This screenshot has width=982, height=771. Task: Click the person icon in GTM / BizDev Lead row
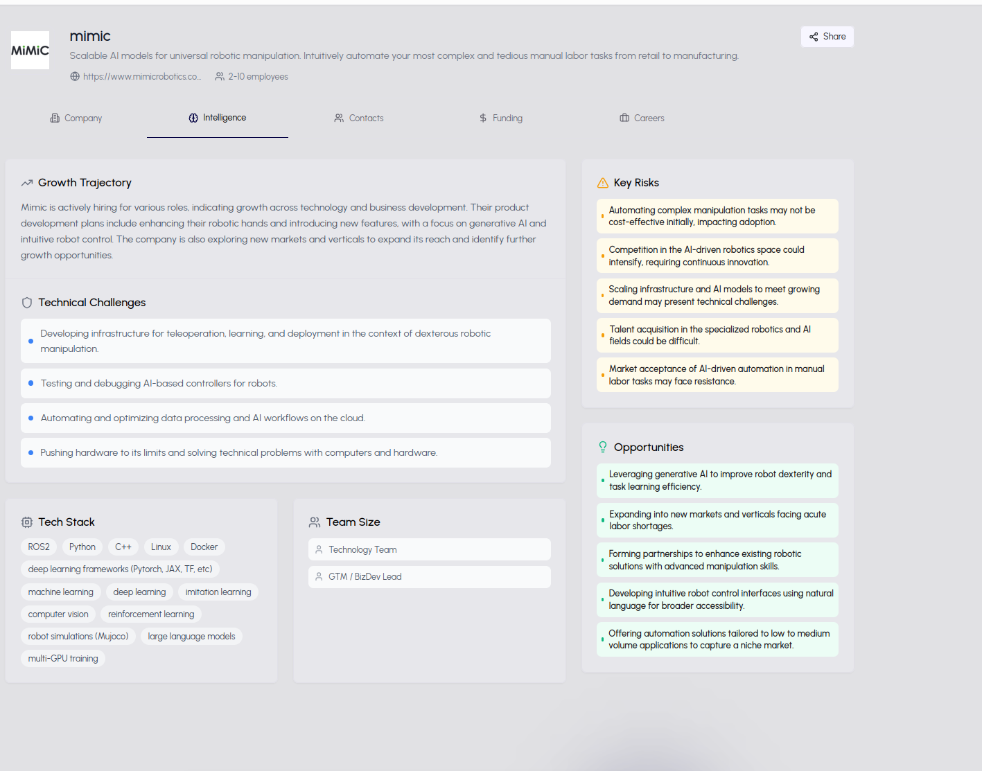tap(319, 577)
